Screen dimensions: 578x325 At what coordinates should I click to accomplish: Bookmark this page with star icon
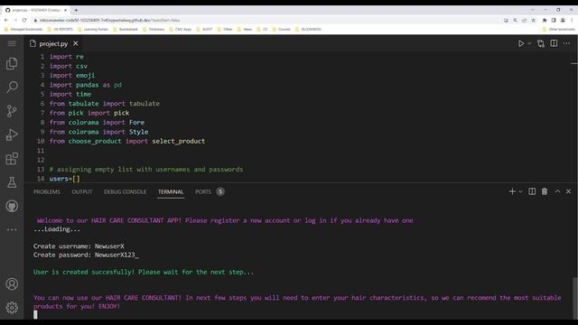[x=534, y=20]
